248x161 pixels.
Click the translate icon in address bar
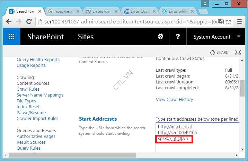[x=220, y=21]
